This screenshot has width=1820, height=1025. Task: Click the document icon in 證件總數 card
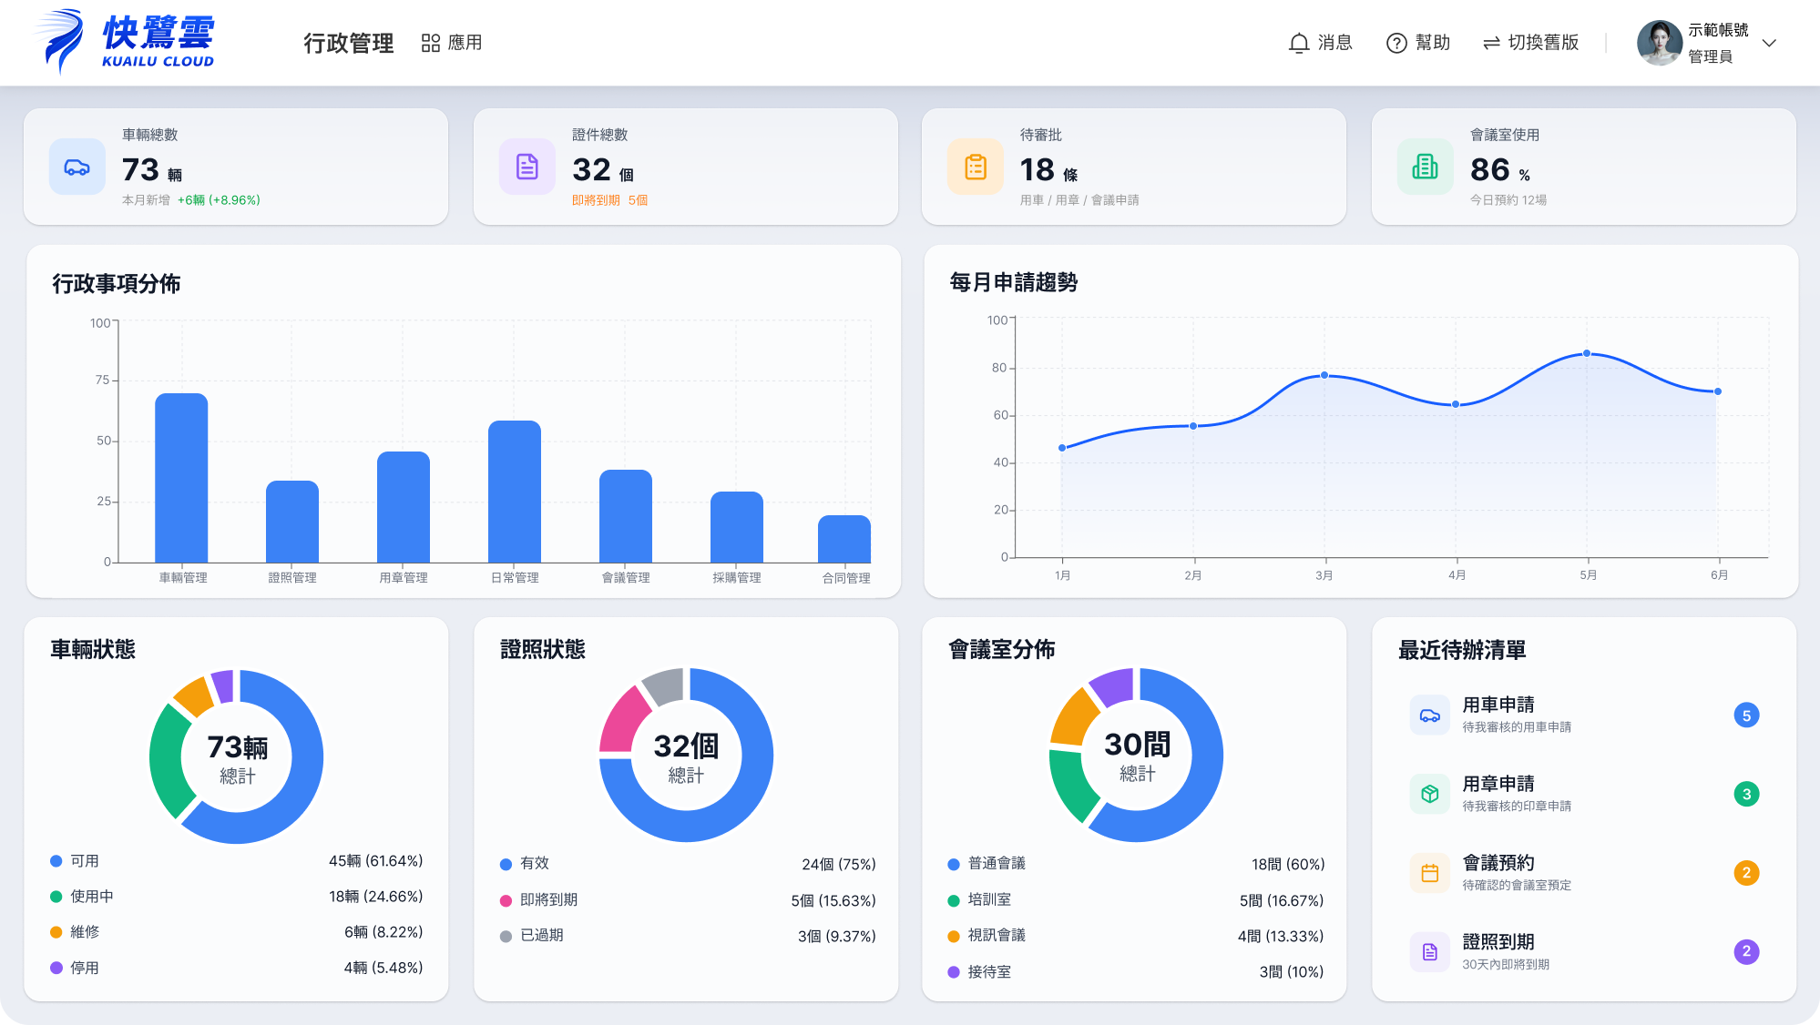527,167
